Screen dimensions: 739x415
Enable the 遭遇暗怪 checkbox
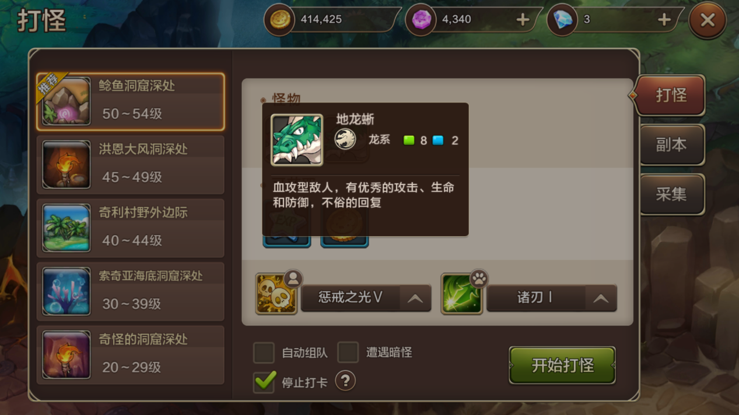click(x=348, y=352)
